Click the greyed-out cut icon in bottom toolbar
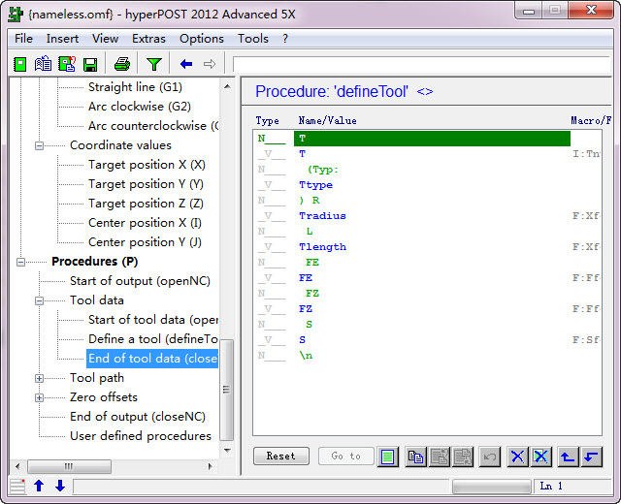This screenshot has height=504, width=621. coord(439,457)
